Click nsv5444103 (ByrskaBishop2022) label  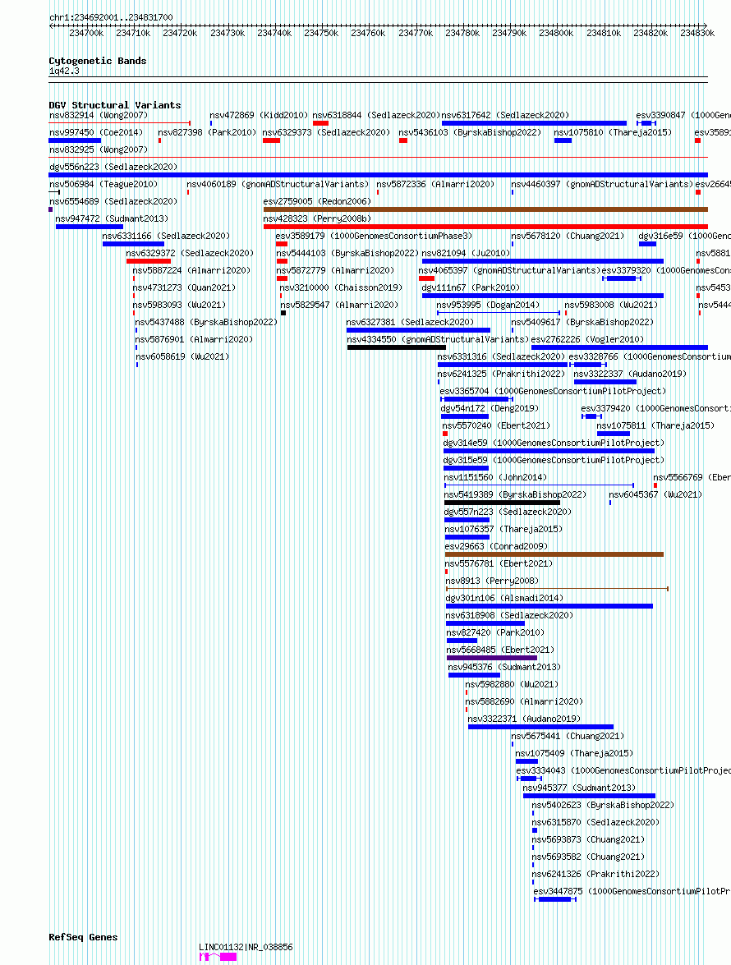(x=347, y=253)
